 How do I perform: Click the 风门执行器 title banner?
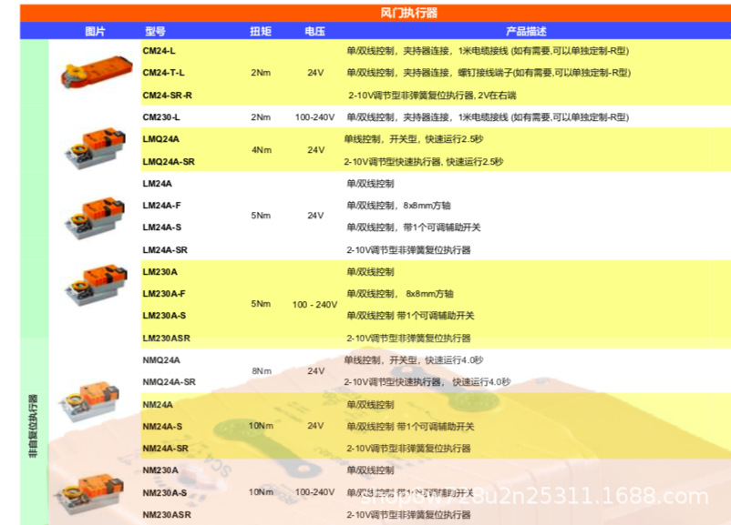point(408,13)
